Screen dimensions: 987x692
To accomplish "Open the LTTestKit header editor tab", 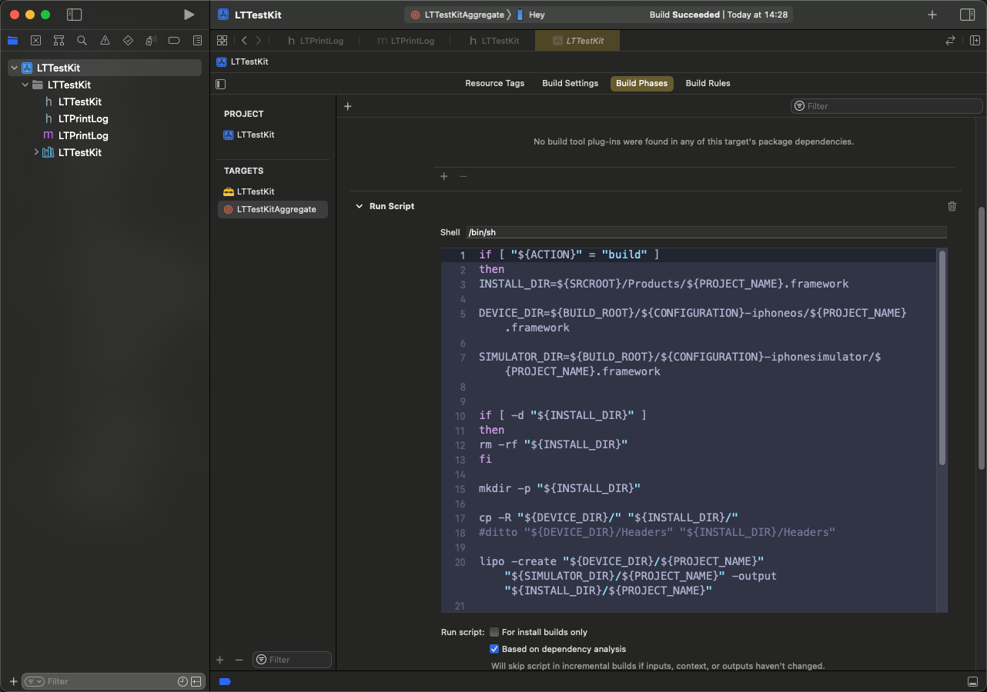I will pos(493,41).
